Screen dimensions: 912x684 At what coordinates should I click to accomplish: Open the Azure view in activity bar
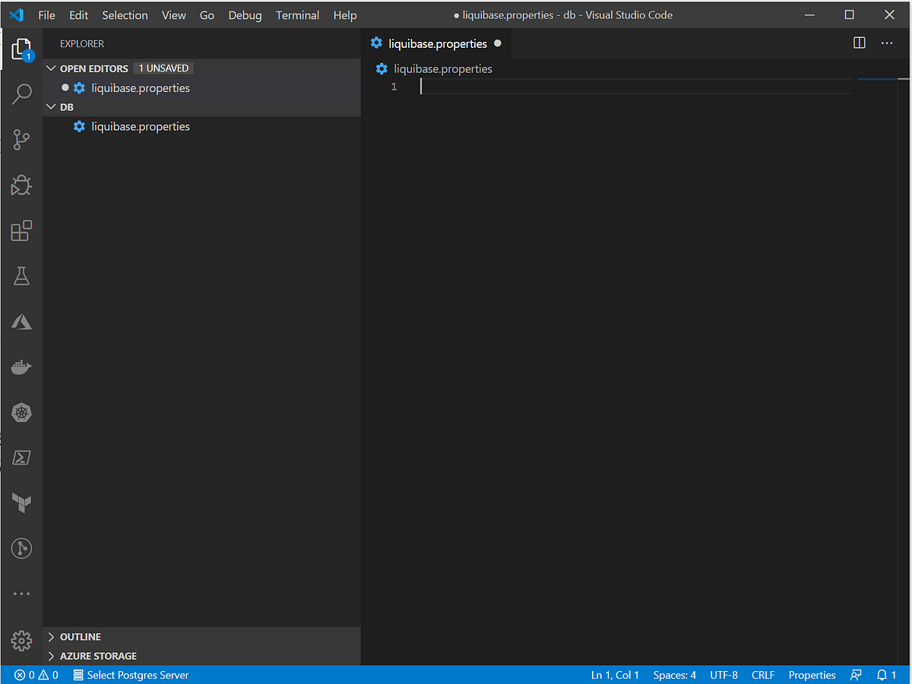point(21,322)
